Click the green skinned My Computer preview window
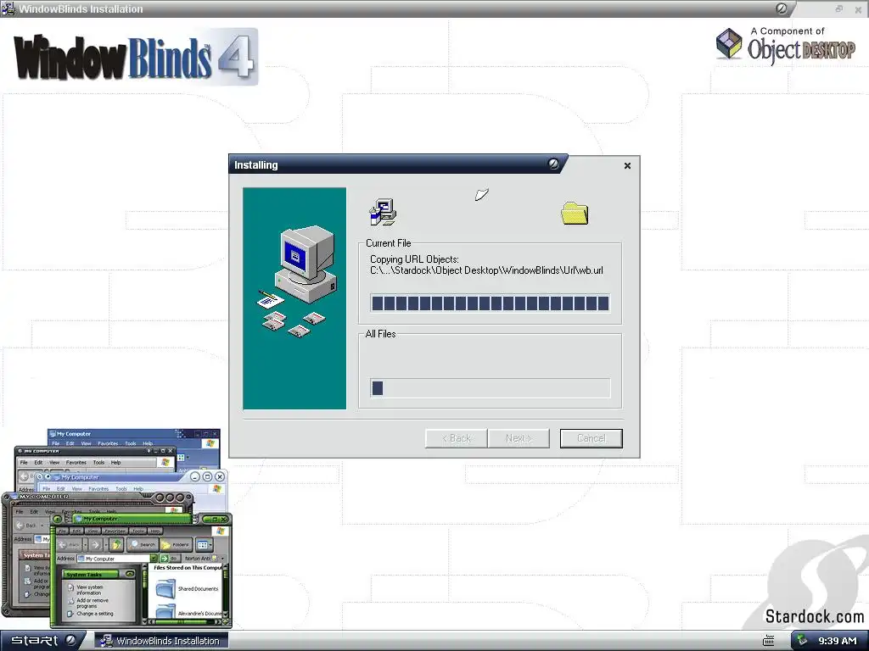Screen dimensions: 869x651 141,570
